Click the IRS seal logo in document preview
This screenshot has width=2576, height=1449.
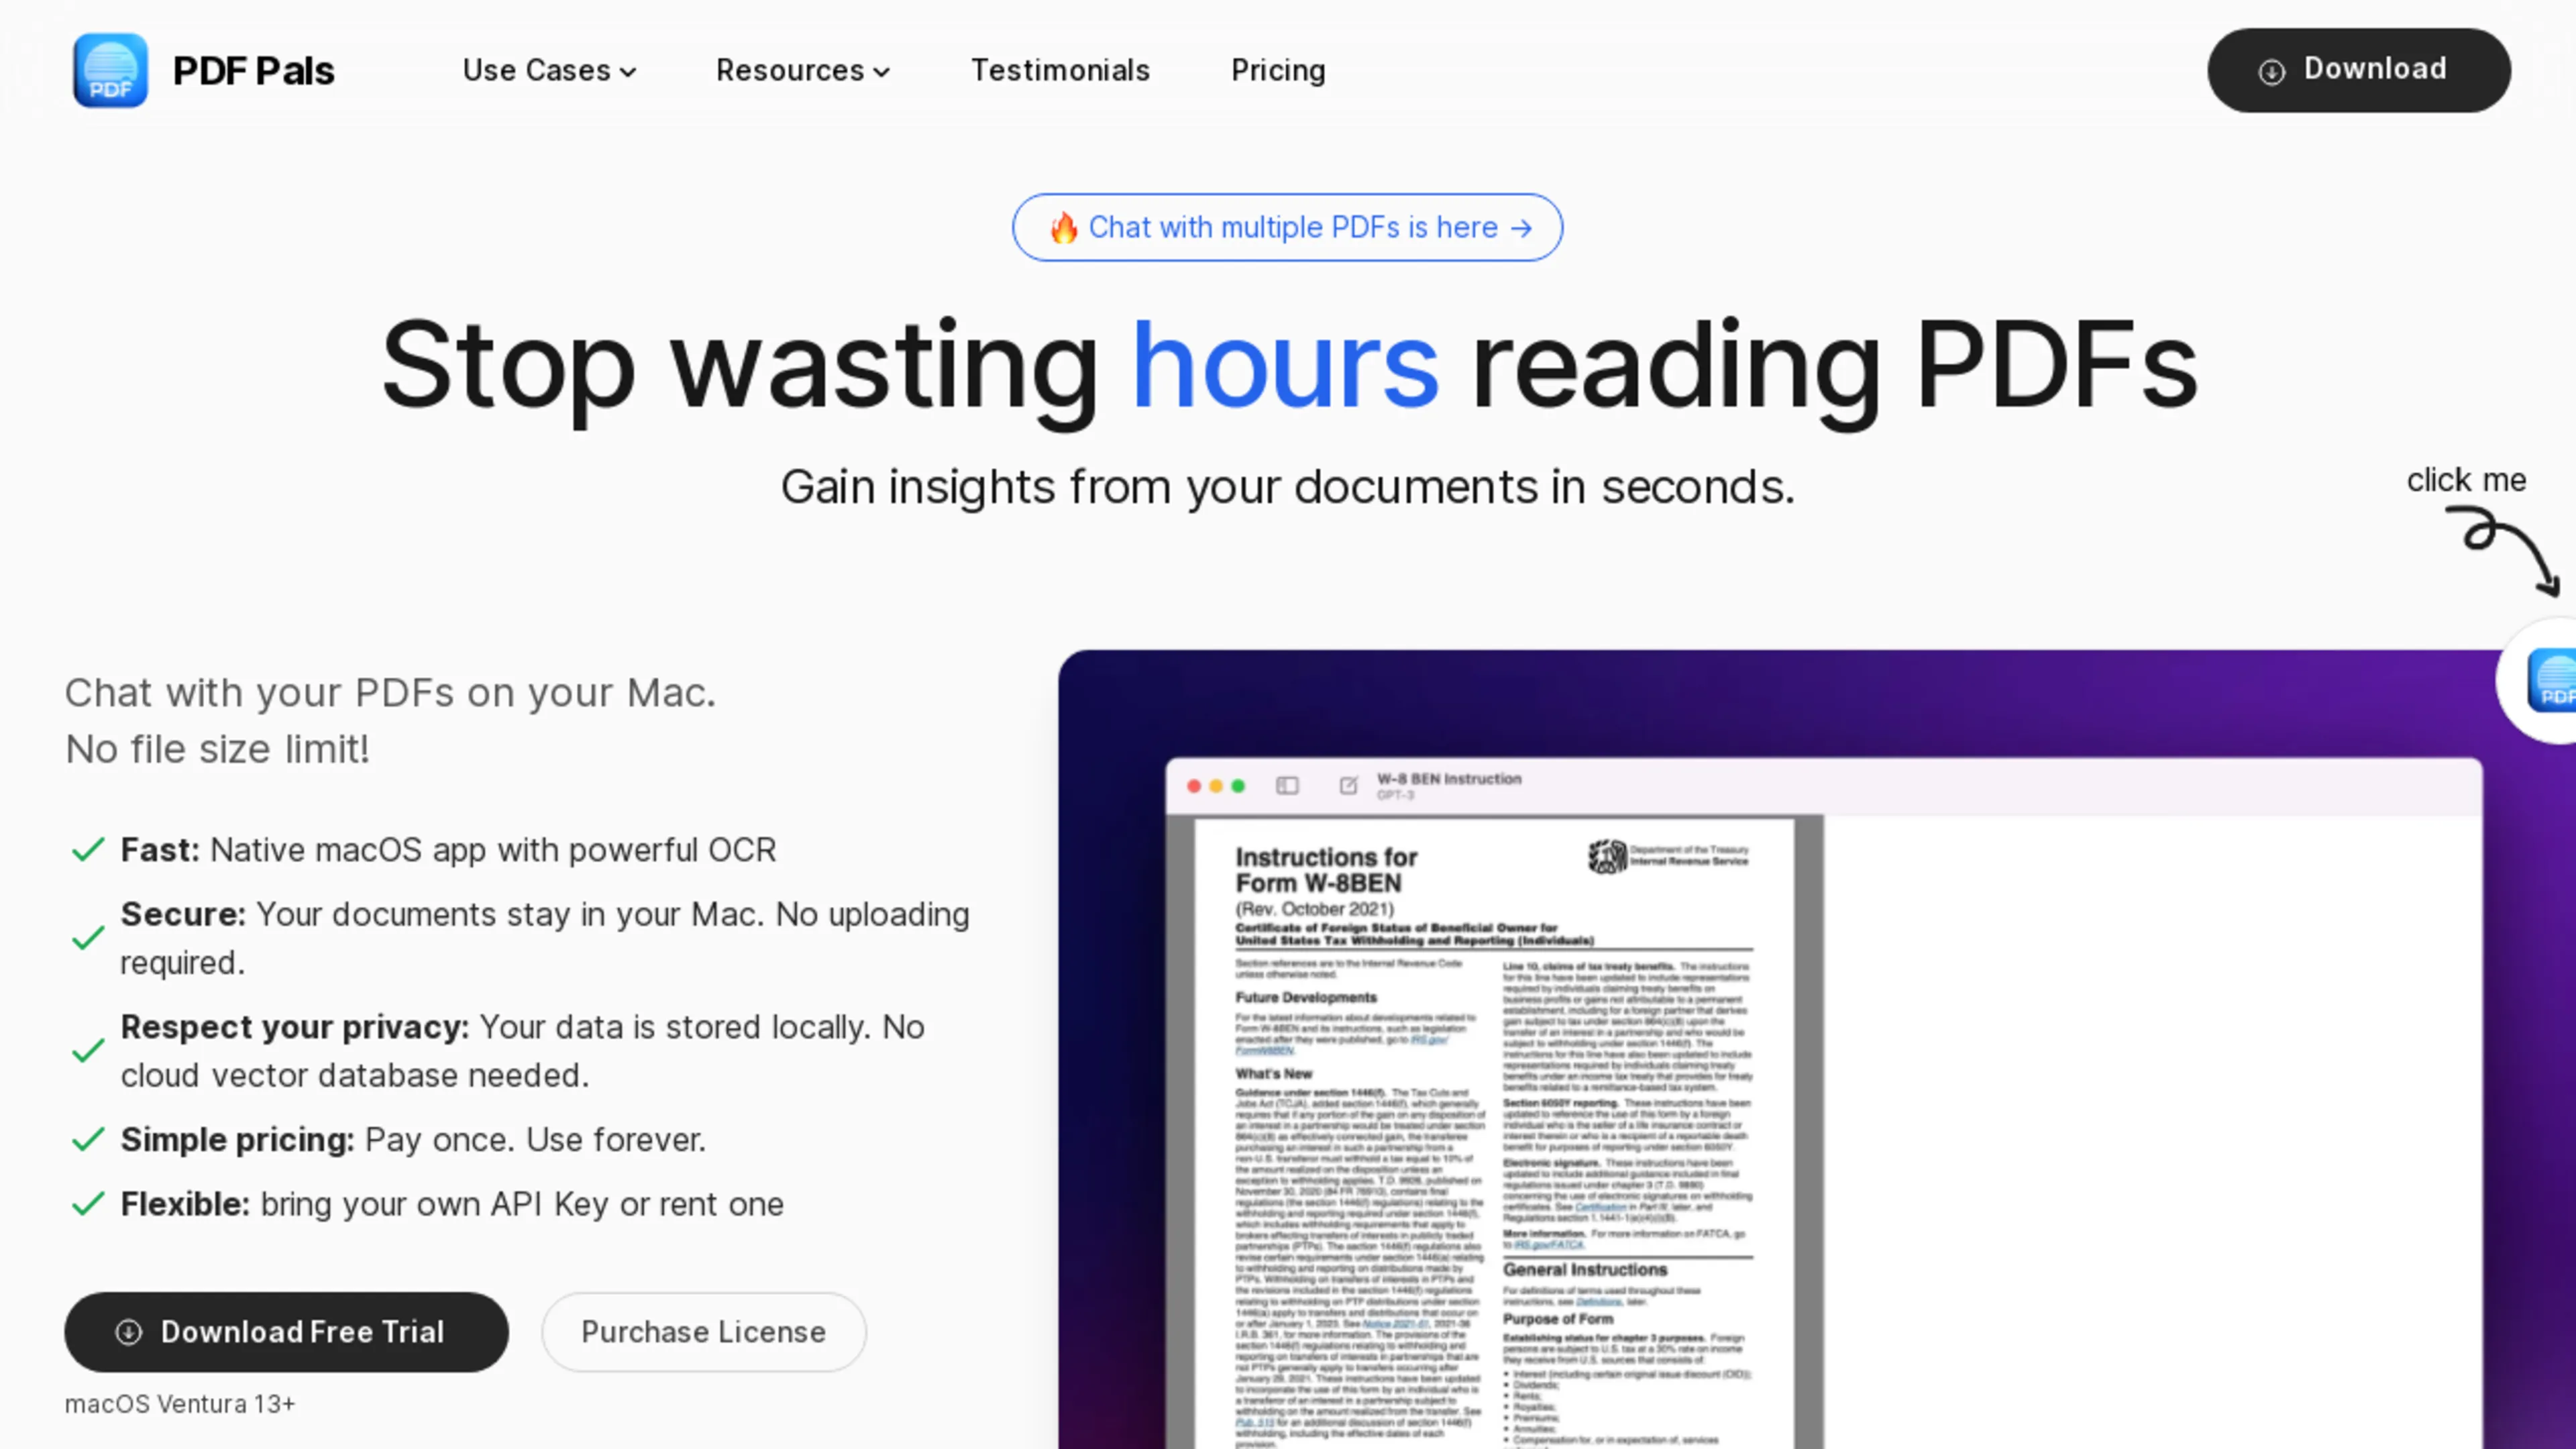coord(1607,856)
